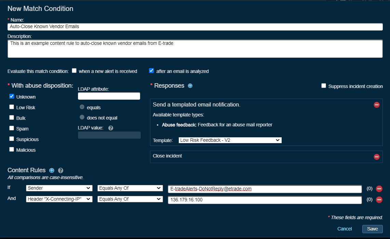
Task: Expand the Sender field dropdown
Action: click(x=59, y=188)
